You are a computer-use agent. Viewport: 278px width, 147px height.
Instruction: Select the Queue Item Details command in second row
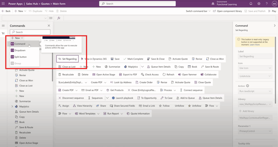coord(159,67)
